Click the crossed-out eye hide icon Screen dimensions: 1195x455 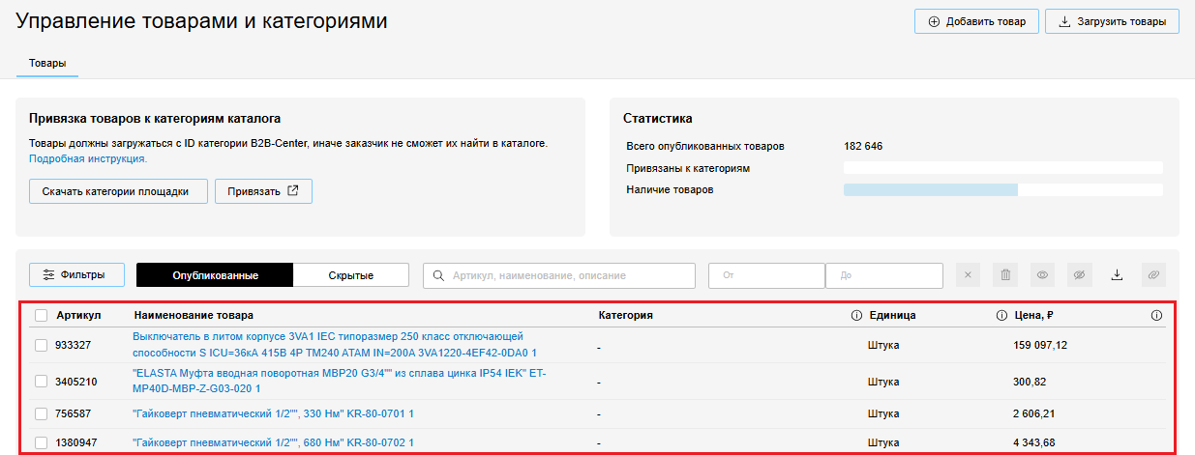tap(1079, 275)
